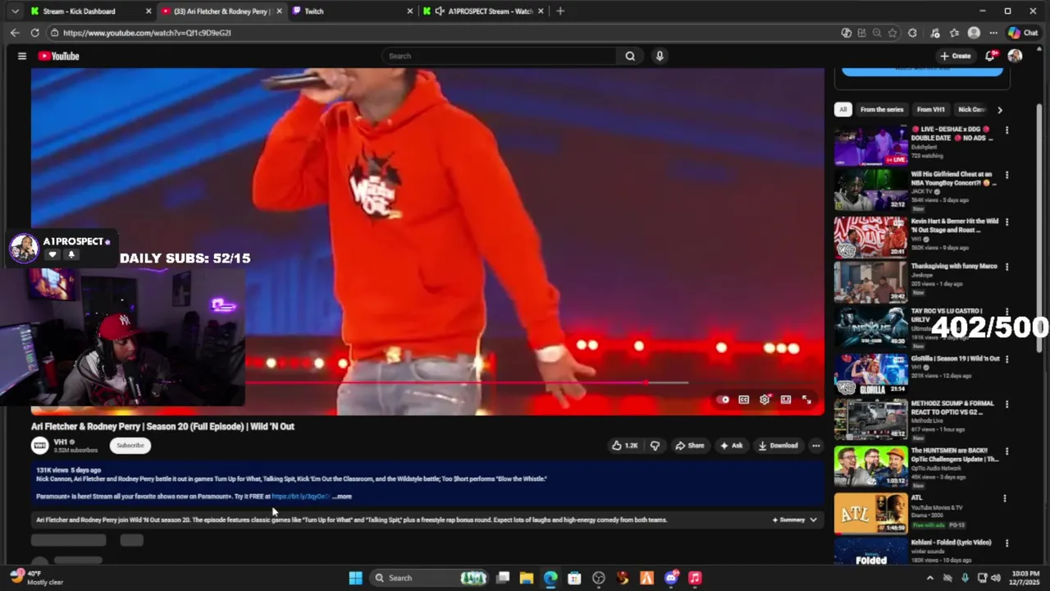Download this video
1050x591 pixels.
coord(778,446)
